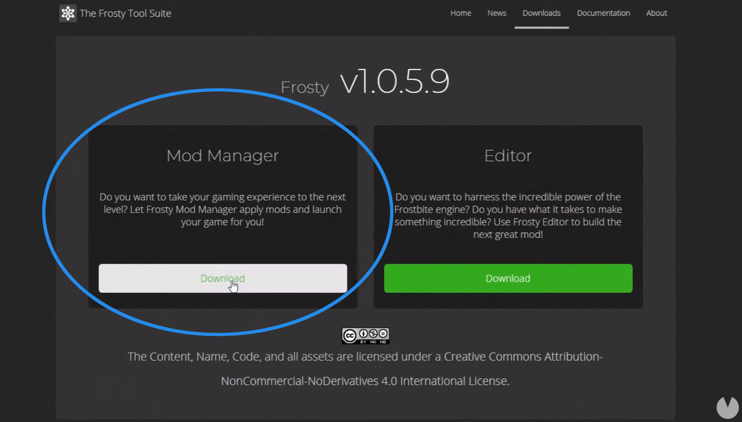
Task: Go to the Home page
Action: pos(461,13)
